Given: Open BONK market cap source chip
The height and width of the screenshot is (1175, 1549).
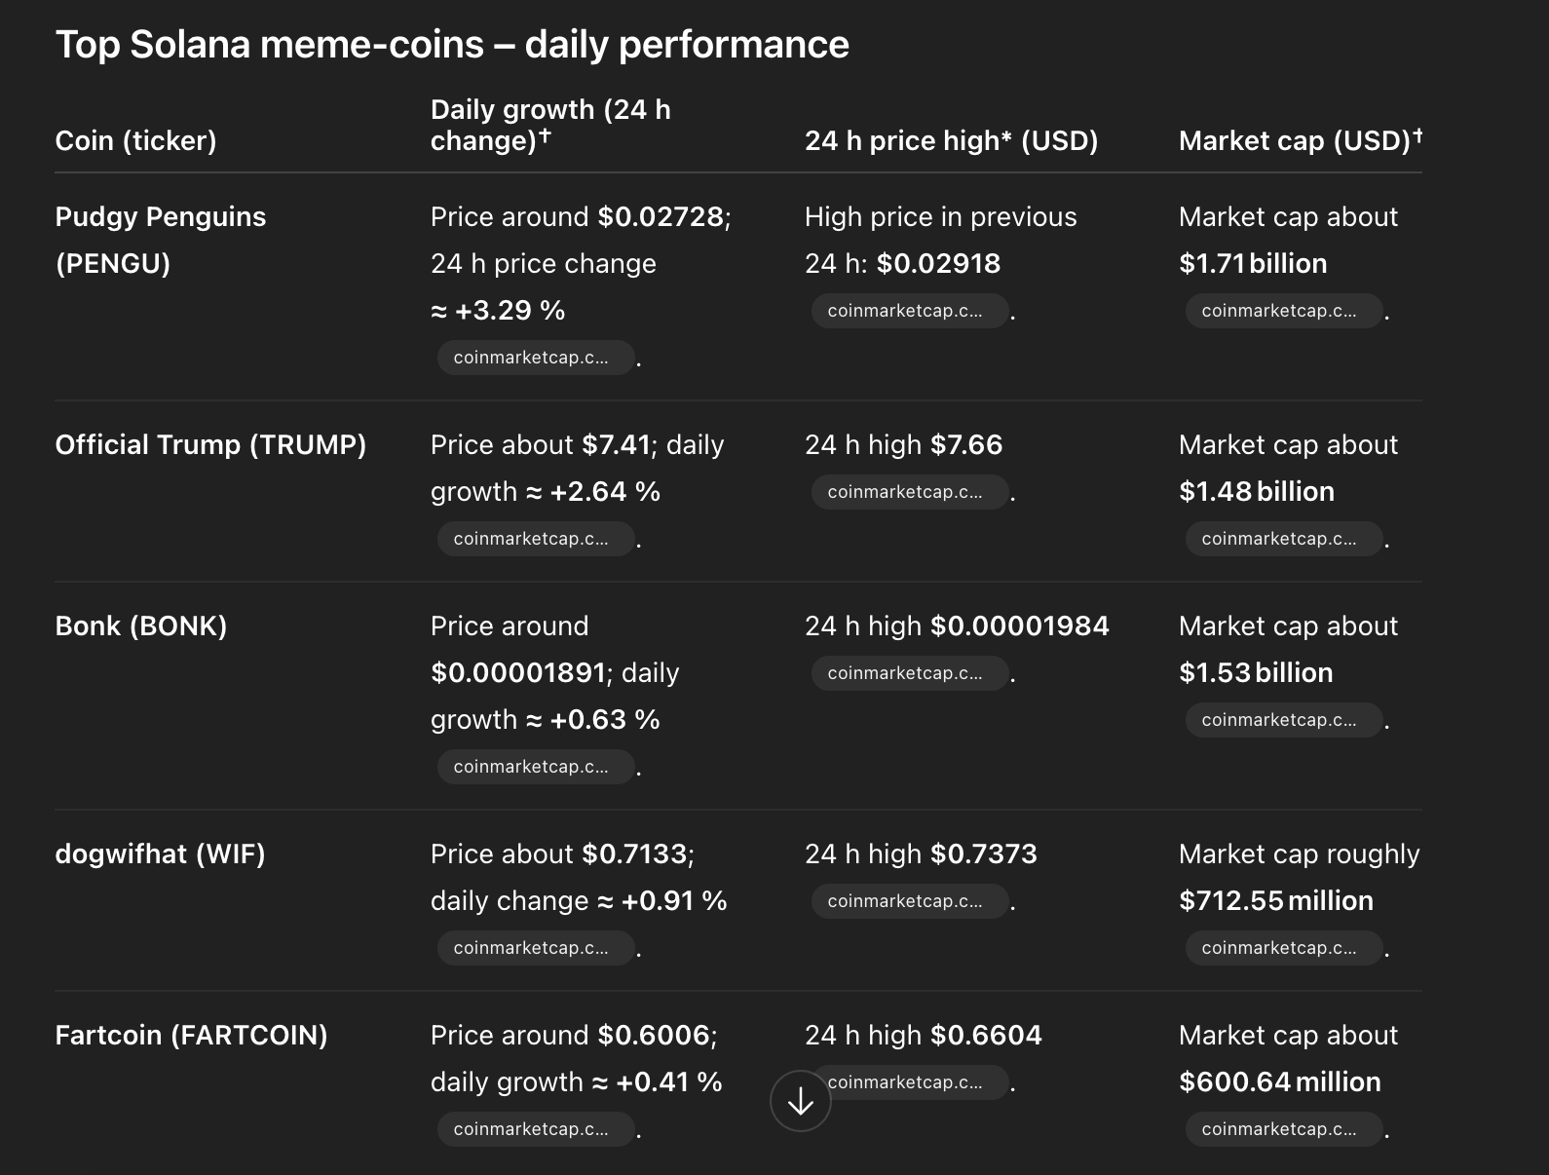Looking at the screenshot, I should point(1283,720).
